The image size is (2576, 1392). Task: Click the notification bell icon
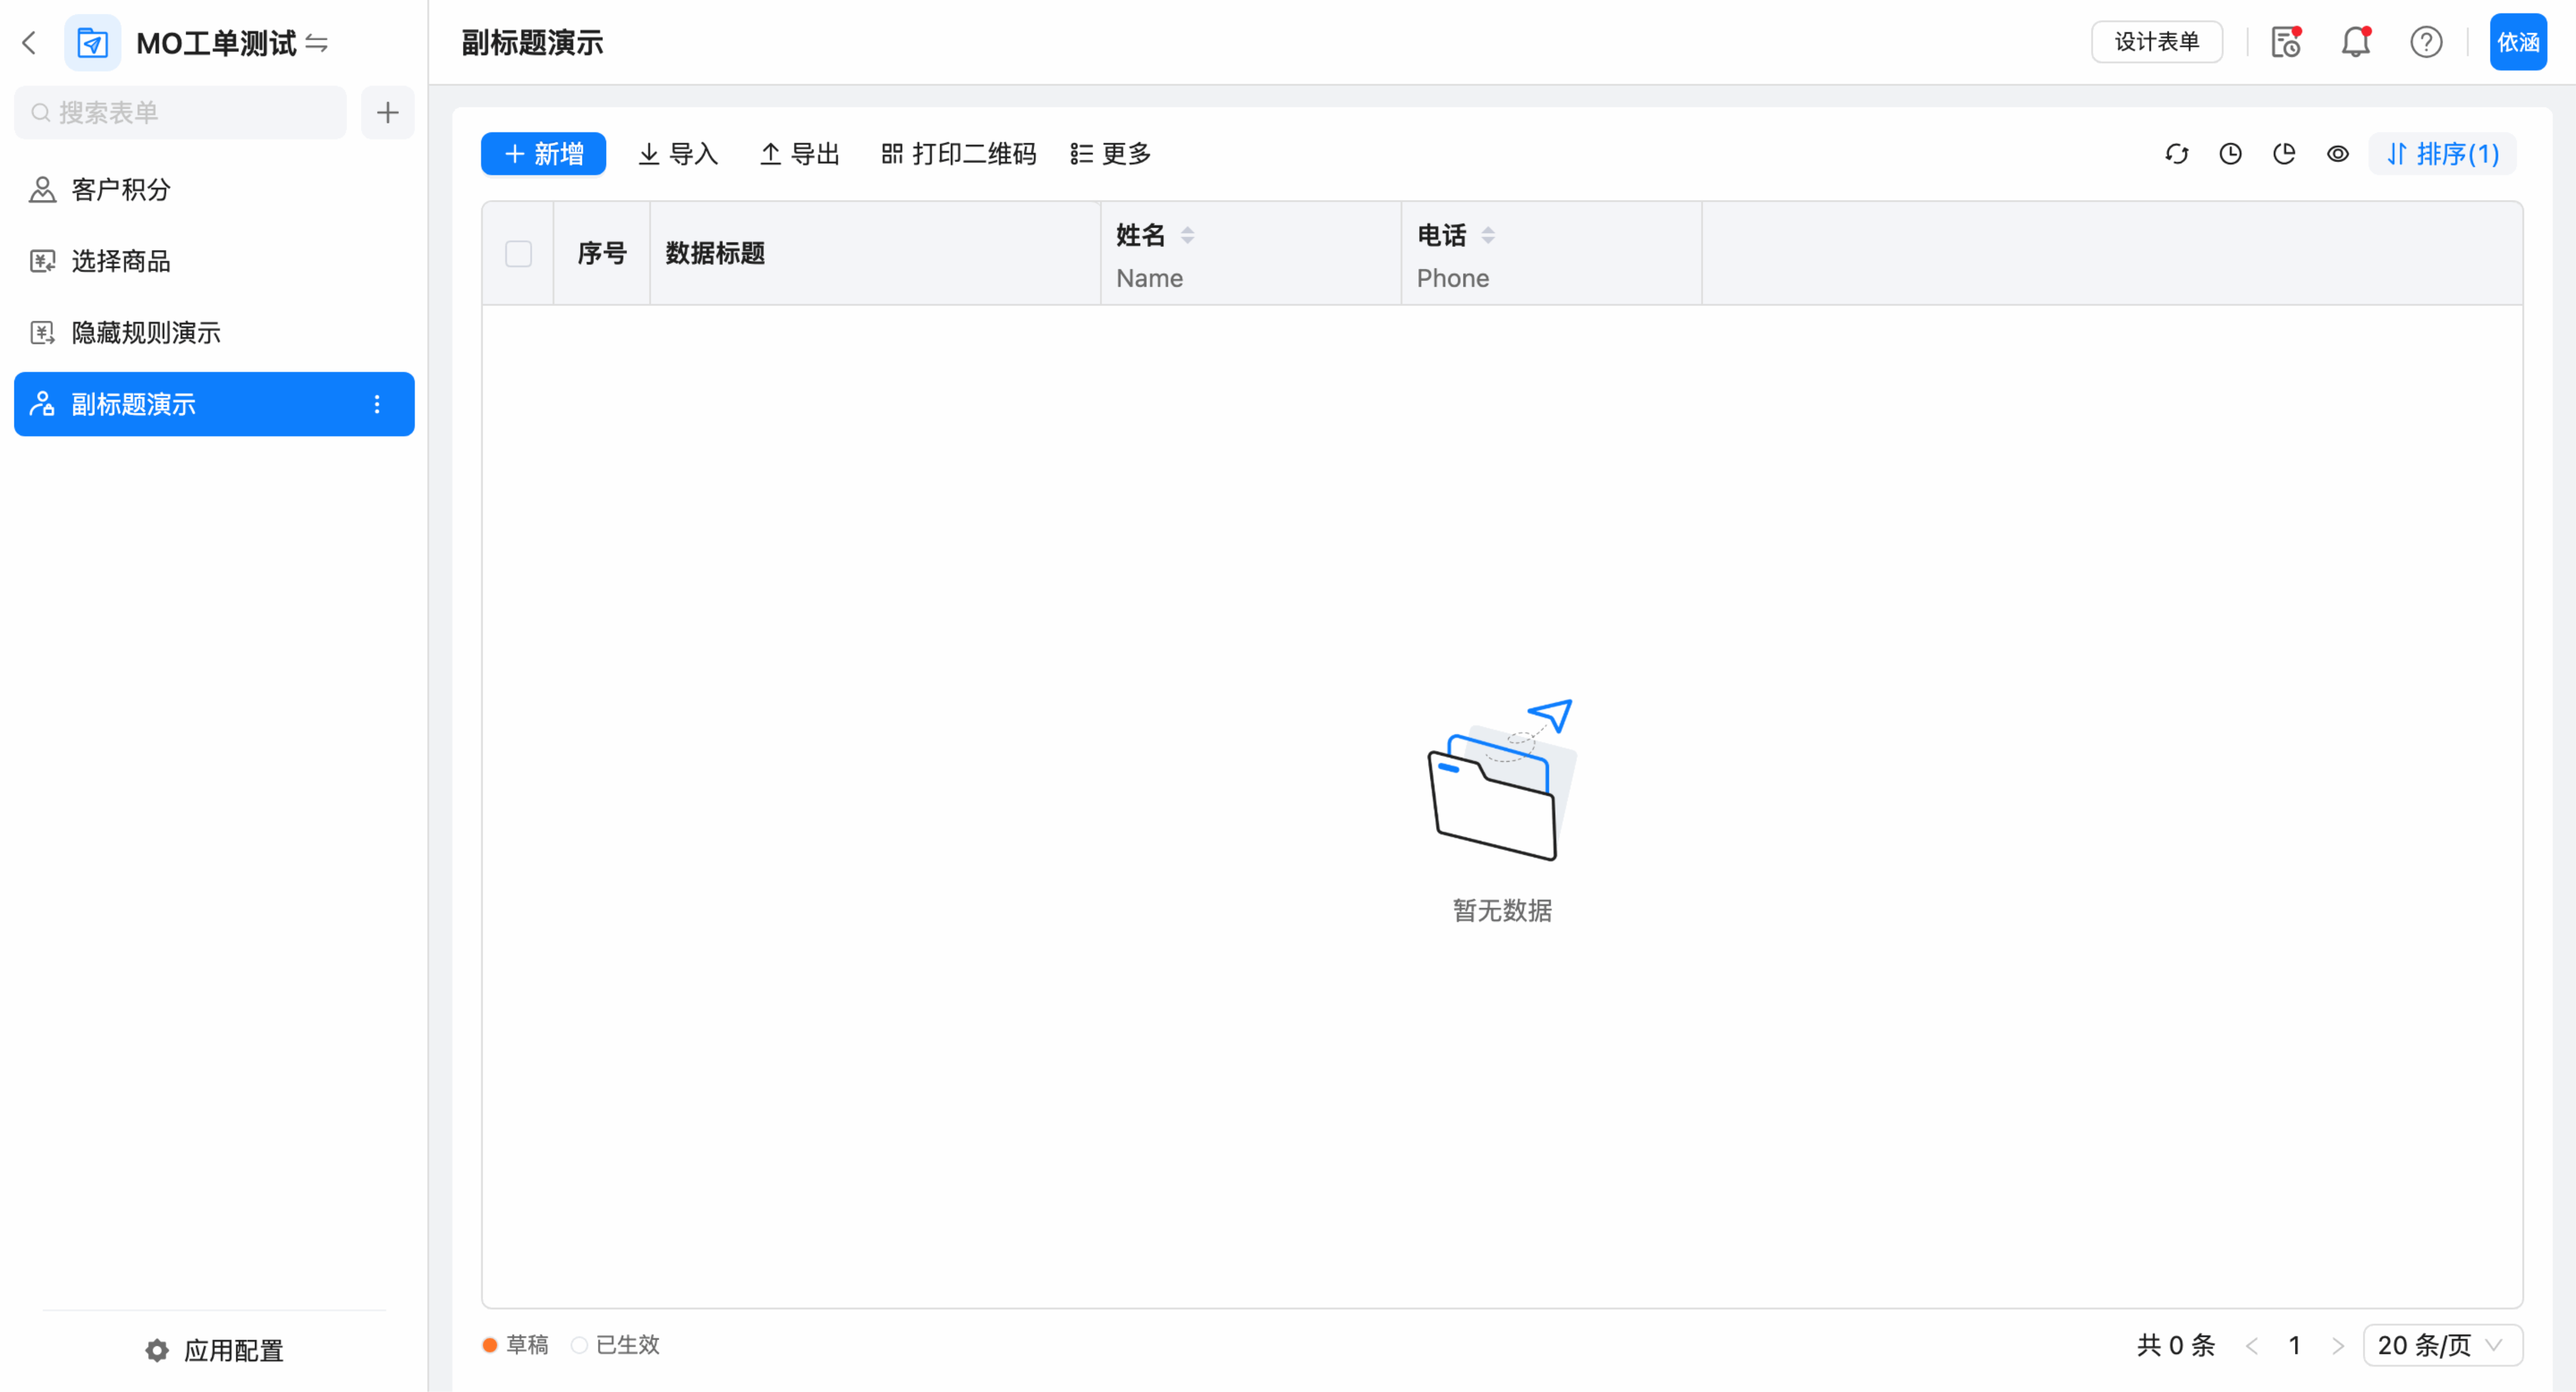(2355, 42)
